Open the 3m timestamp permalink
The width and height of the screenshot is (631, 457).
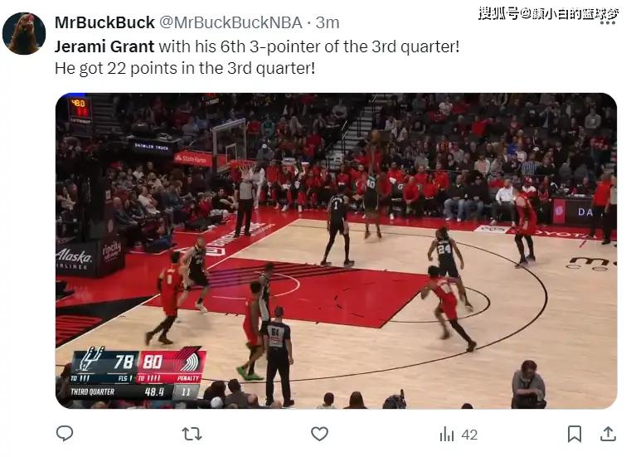tap(328, 22)
